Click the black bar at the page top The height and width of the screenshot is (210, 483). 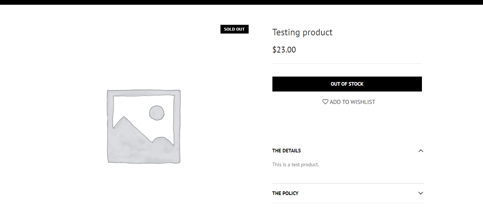click(x=241, y=2)
